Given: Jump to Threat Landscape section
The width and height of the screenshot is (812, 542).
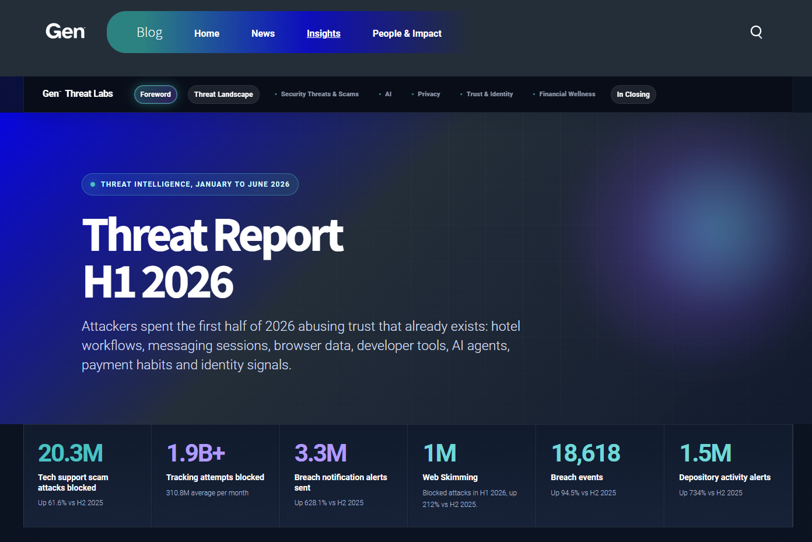Looking at the screenshot, I should 223,95.
